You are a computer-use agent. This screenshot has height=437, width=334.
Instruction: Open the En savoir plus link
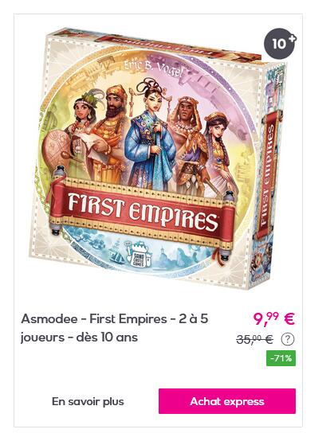click(88, 402)
